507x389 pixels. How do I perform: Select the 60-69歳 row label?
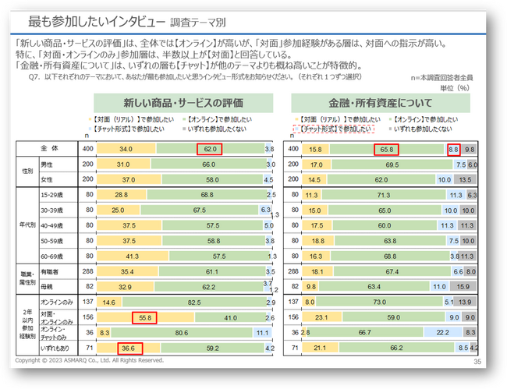[x=51, y=256]
